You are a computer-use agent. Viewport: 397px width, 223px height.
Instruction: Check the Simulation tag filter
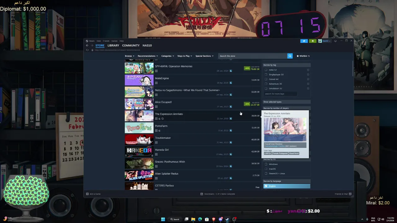[x=266, y=89]
